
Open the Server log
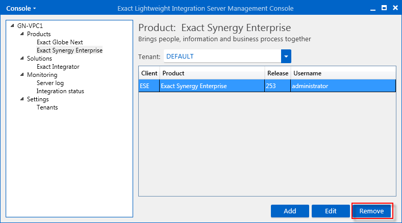(x=50, y=83)
